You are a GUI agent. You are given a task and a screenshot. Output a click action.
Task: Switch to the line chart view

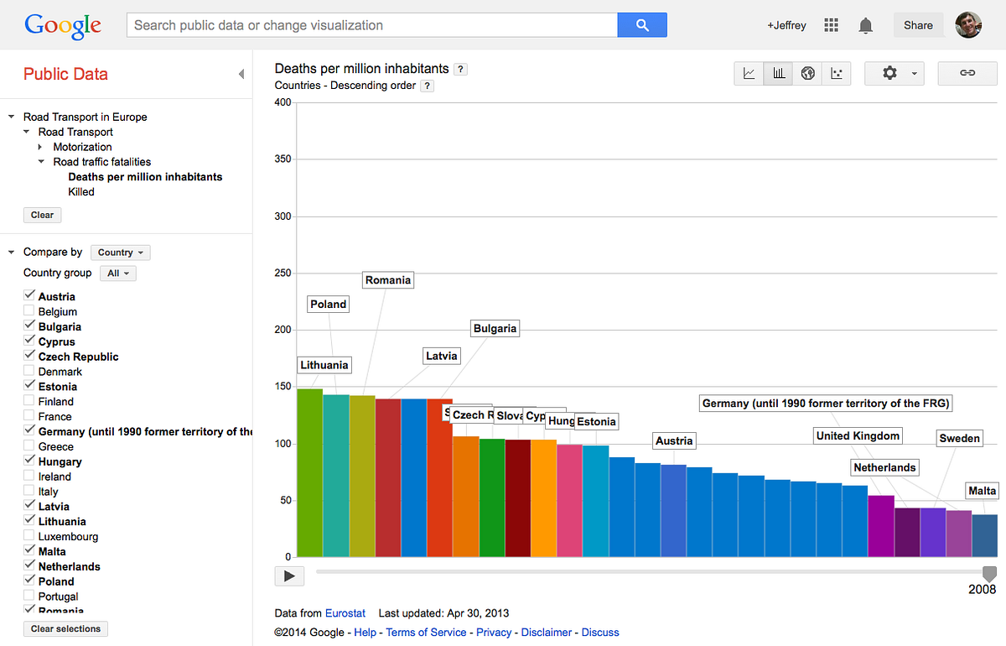[749, 73]
